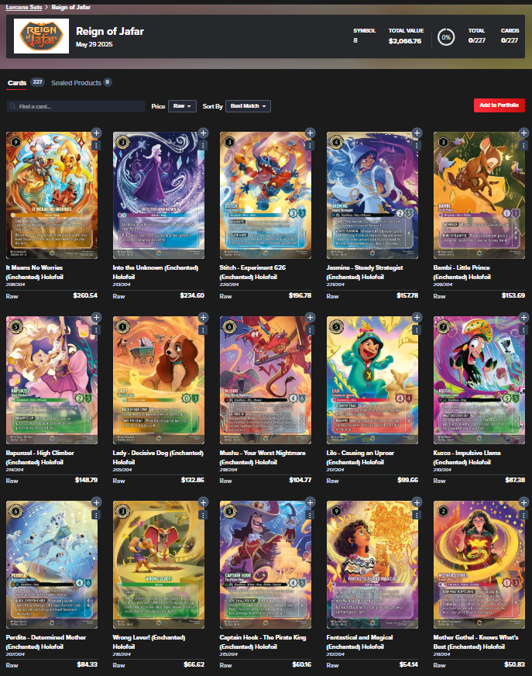Add Kuzco - Impulsive Llama via plus icon
This screenshot has height=676, width=532.
(523, 317)
